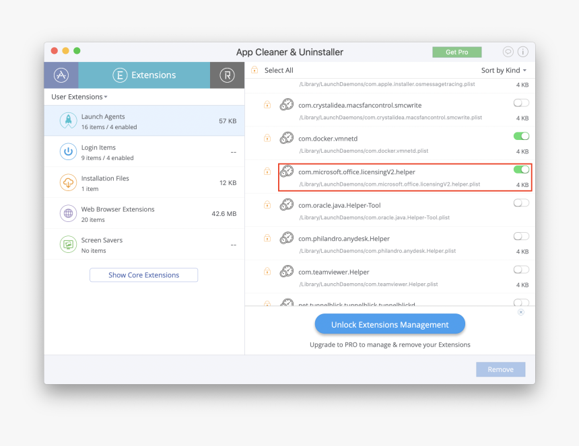Screen dimensions: 579x446
Task: Click the Login Items power icon
Action: 68,151
